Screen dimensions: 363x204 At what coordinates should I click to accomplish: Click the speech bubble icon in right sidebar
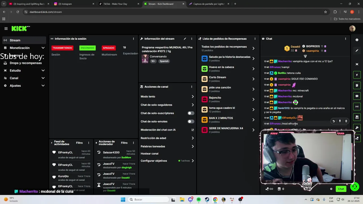click(x=357, y=96)
